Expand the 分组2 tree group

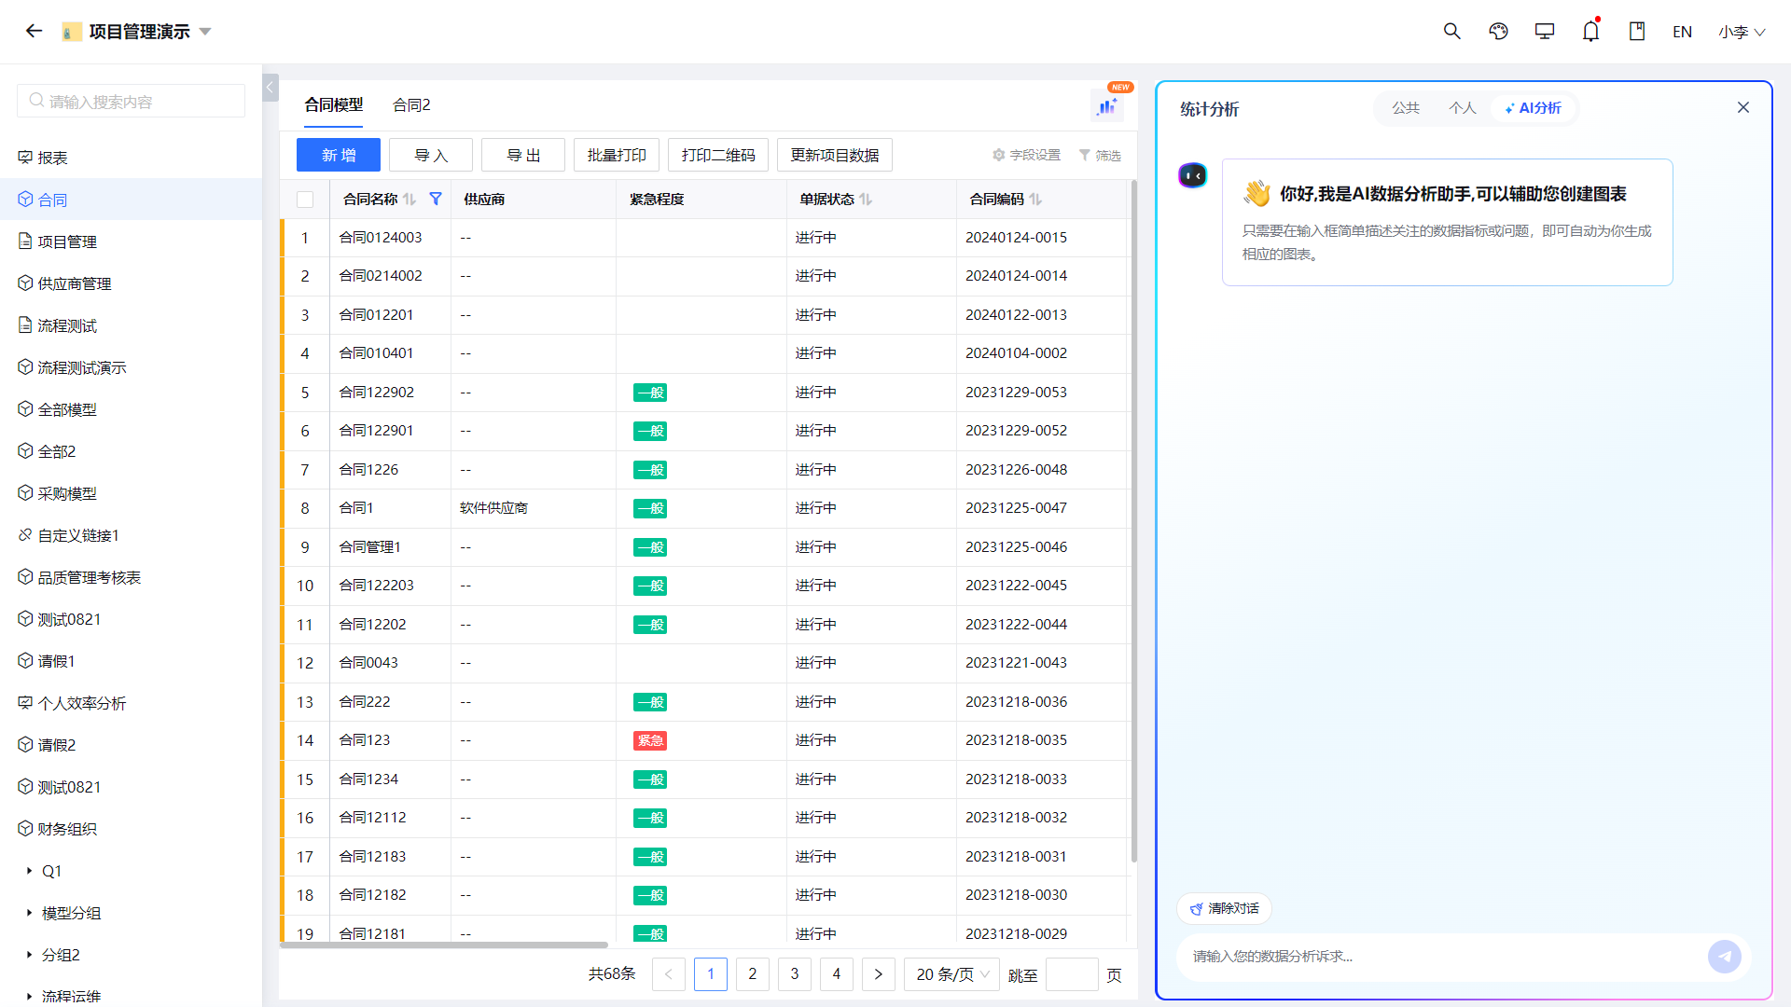[29, 955]
